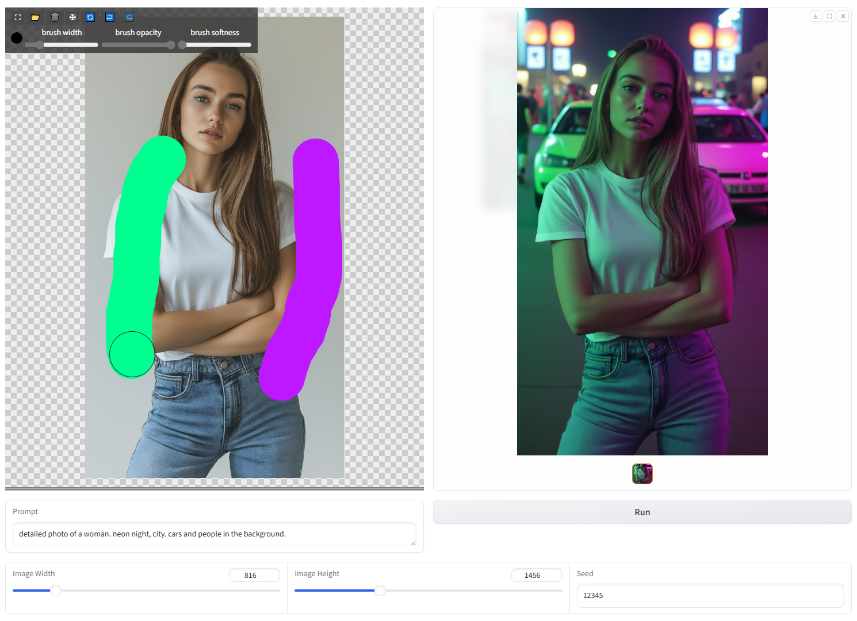The width and height of the screenshot is (857, 621).
Task: Select the black brush color swatch
Action: click(16, 38)
